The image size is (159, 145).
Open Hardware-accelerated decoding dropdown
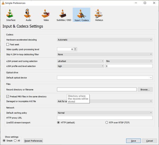tap(105, 40)
